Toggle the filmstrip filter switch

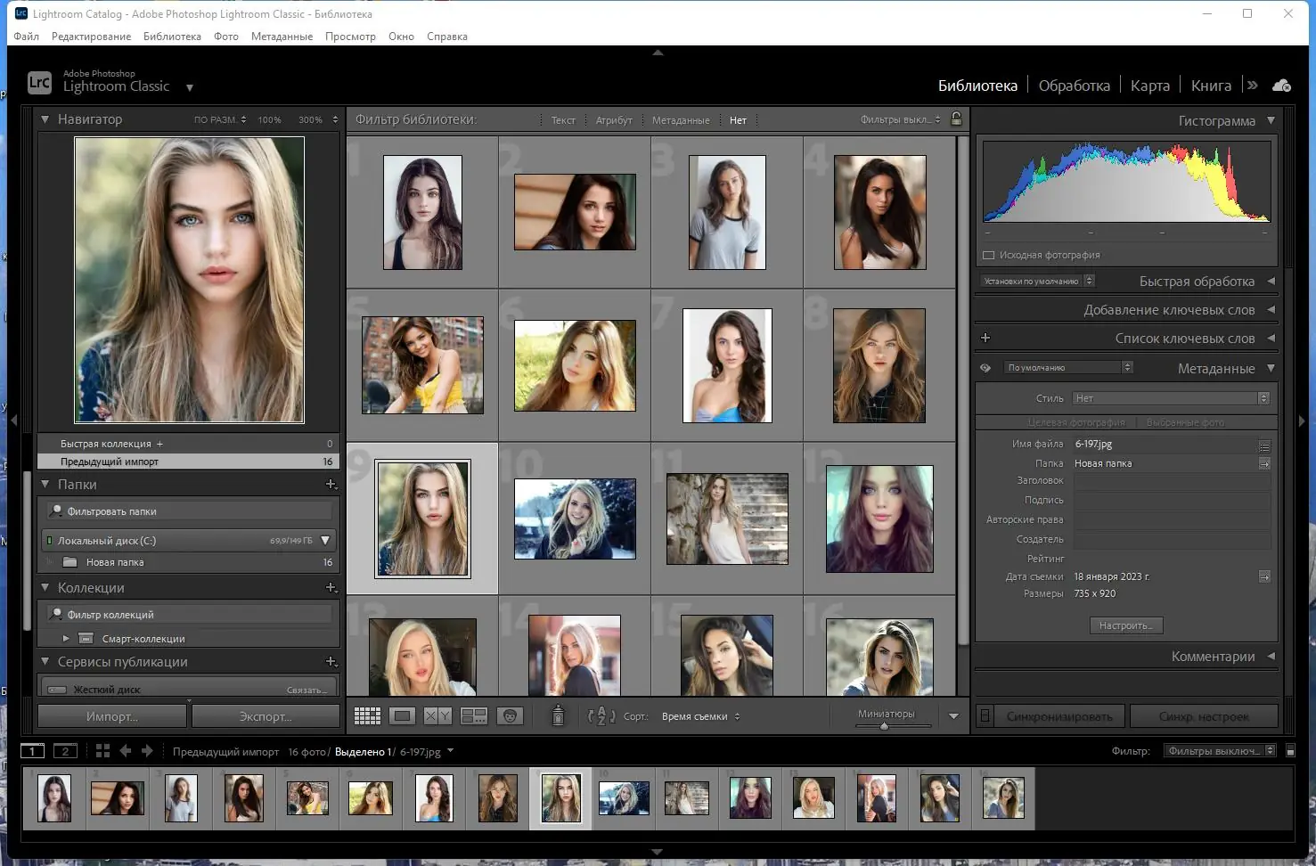click(x=1290, y=751)
